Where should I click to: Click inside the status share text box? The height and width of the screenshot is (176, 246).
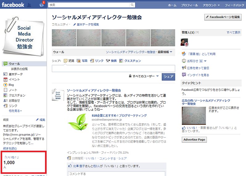[x=113, y=69]
